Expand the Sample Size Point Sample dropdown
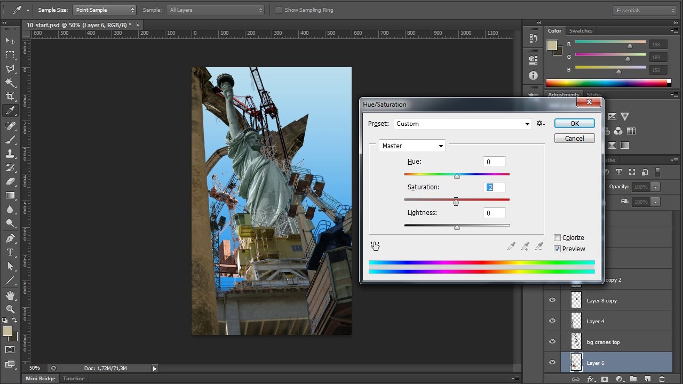 [105, 10]
